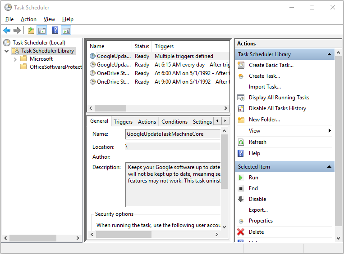This screenshot has height=254, width=344.
Task: Click the Up One Level folder icon
Action: pyautogui.click(x=31, y=31)
